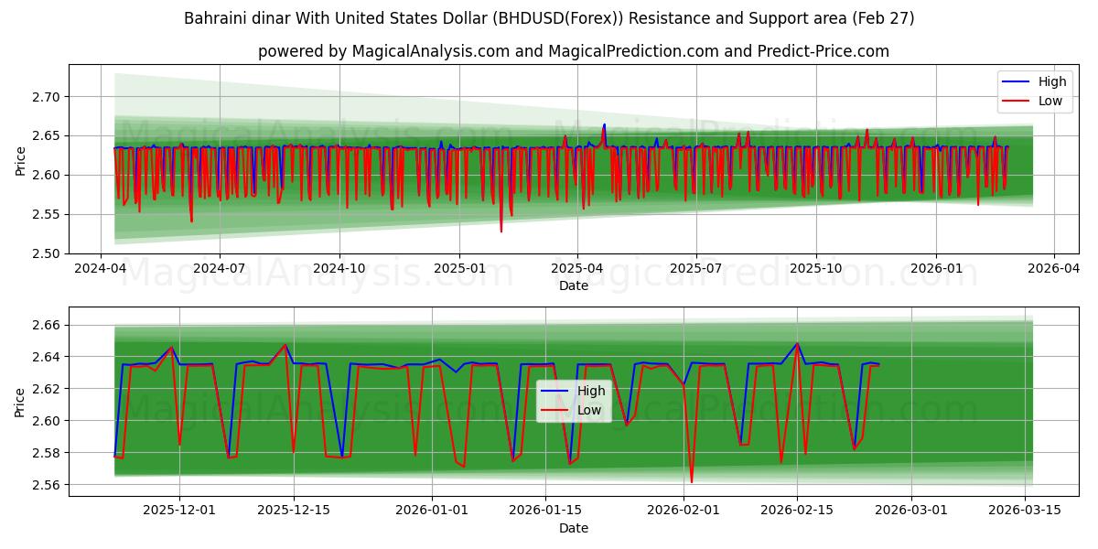Click the 'Date' axis label under the top chart
Screen dimensions: 1098x549
[x=574, y=286]
